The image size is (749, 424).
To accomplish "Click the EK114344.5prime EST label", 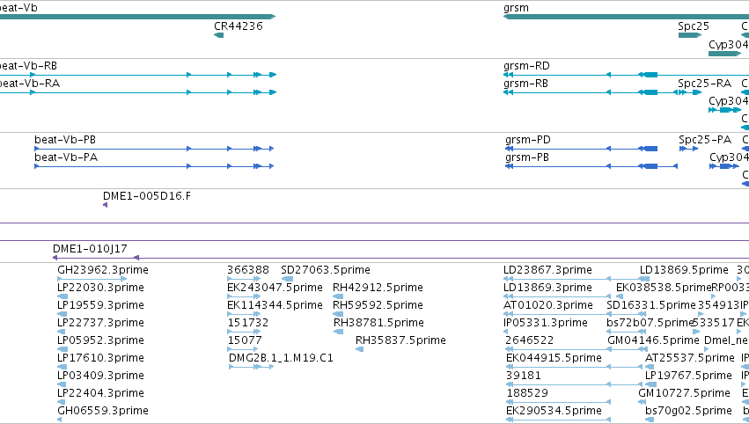I will [x=275, y=305].
